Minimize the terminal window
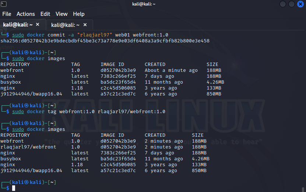Image resolution: width=306 pixels, height=192 pixels. [x=282, y=4]
